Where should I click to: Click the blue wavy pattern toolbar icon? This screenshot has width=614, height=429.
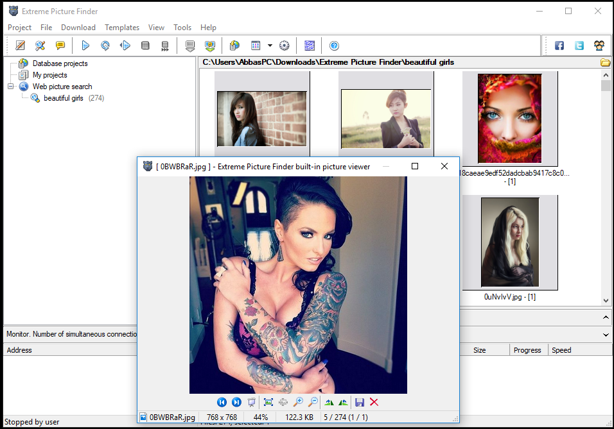pos(310,46)
